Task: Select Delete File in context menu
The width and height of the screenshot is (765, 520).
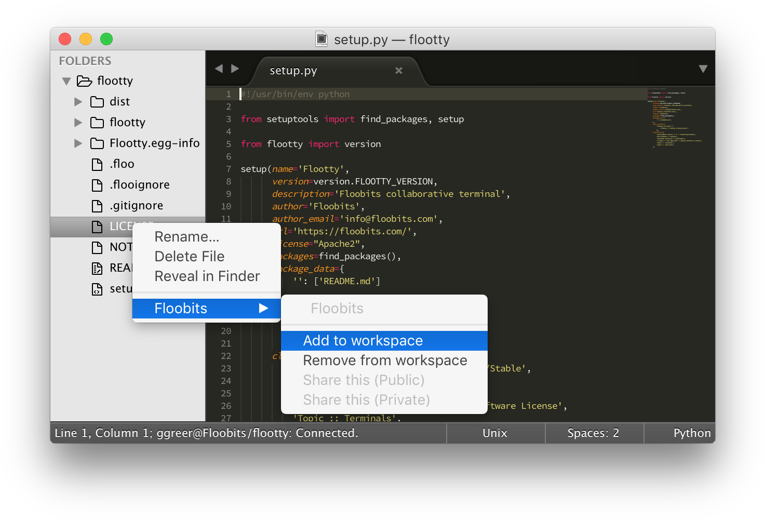Action: pos(190,257)
